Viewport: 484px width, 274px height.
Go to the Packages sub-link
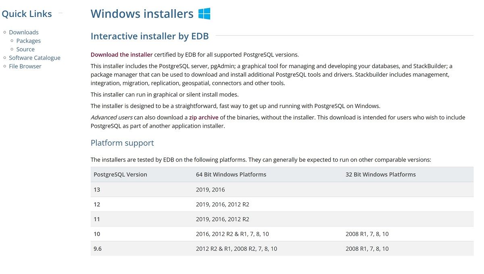coord(28,41)
